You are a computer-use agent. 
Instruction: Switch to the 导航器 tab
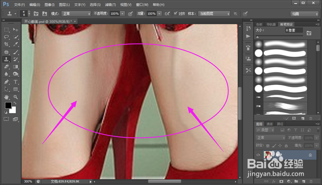pos(271,24)
